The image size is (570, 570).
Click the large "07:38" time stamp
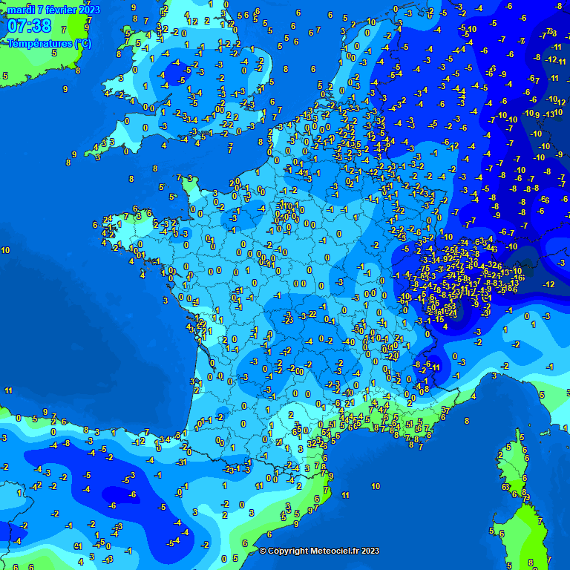pyautogui.click(x=30, y=27)
